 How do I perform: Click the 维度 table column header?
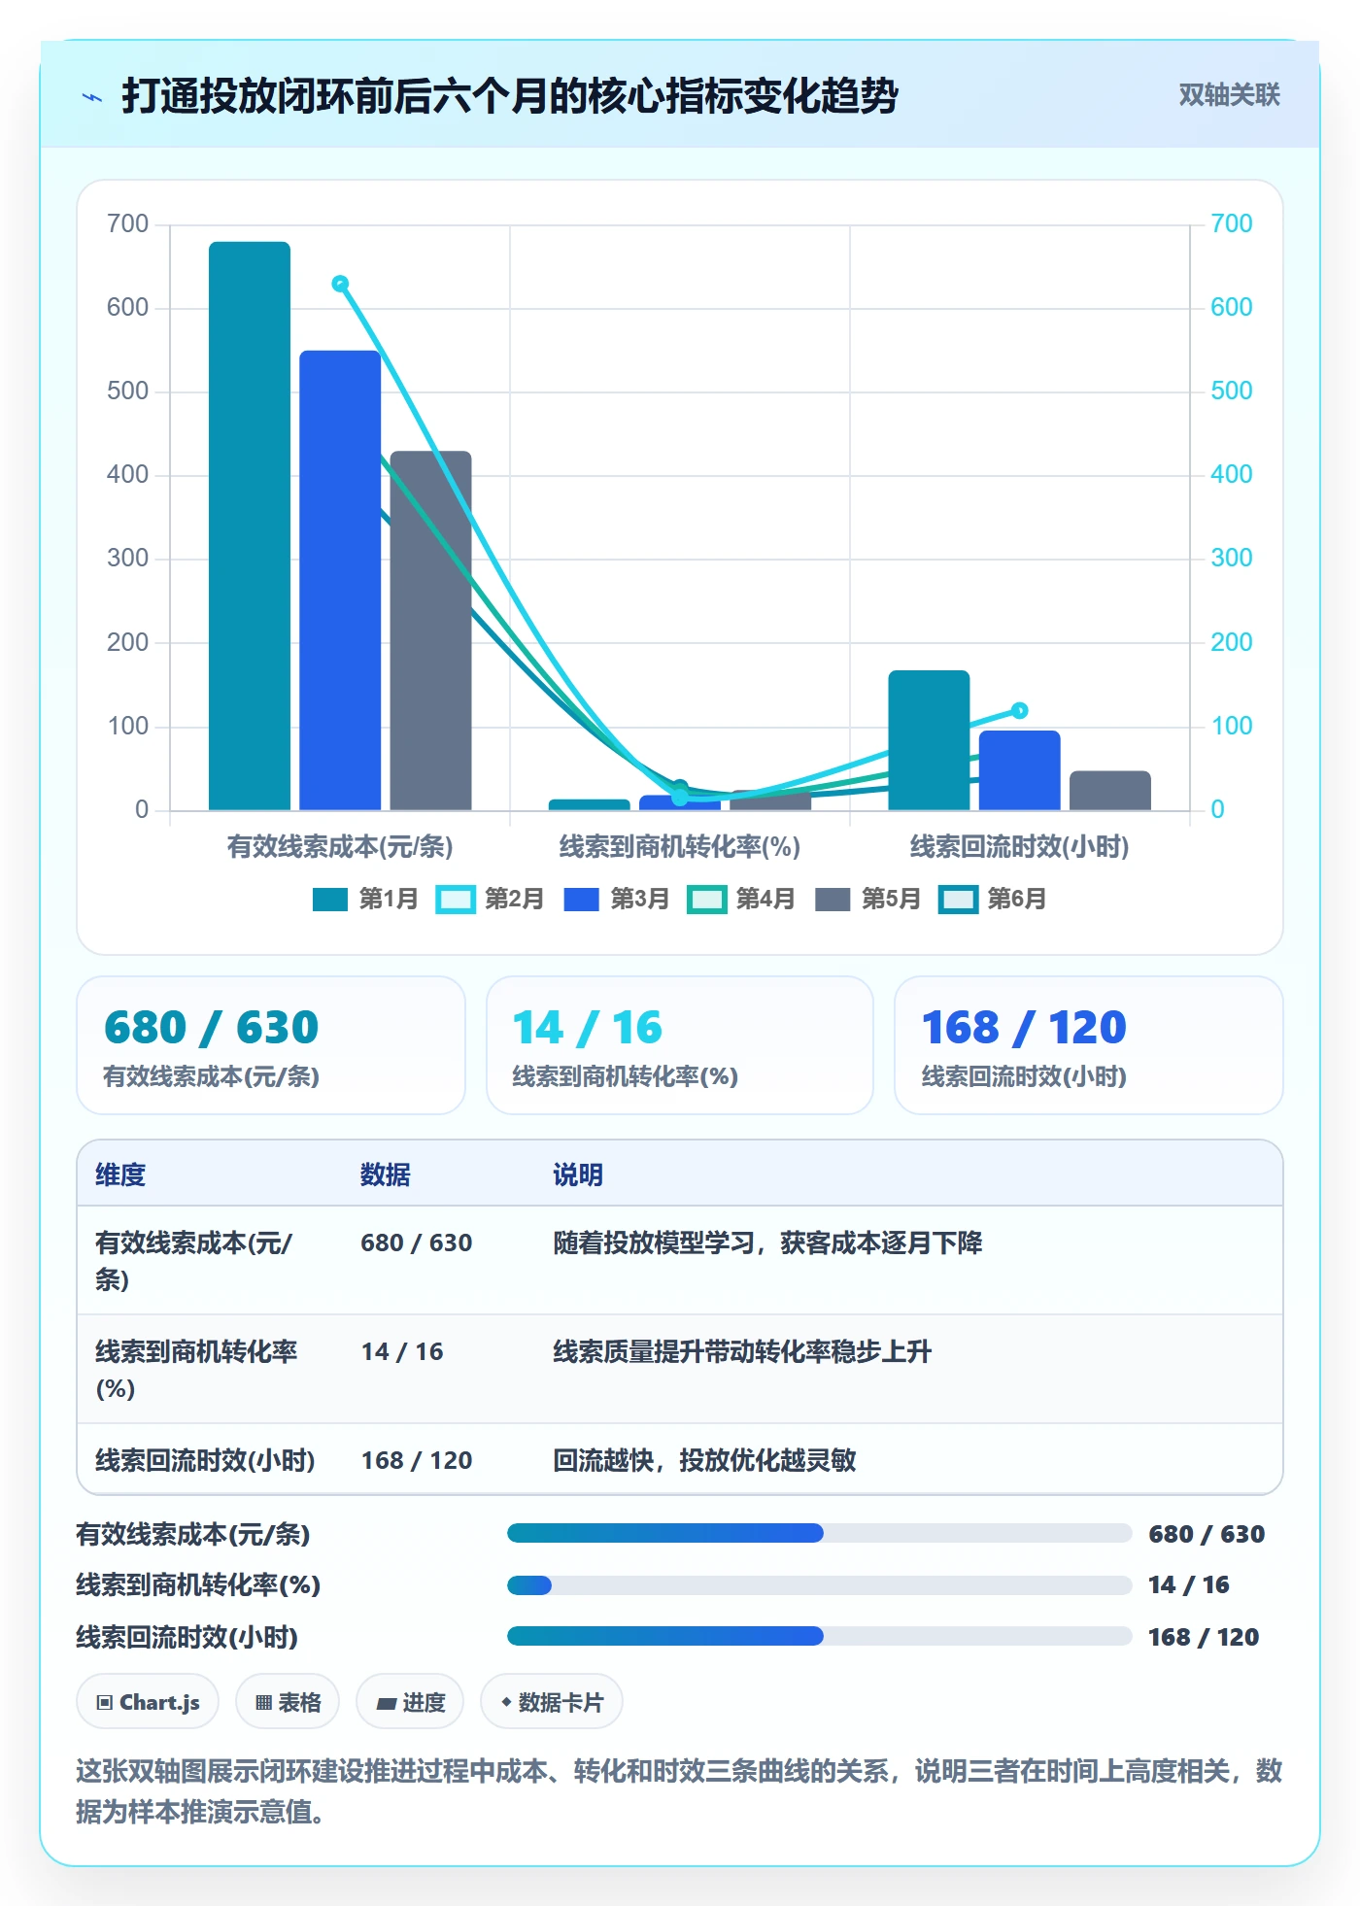pyautogui.click(x=120, y=1175)
